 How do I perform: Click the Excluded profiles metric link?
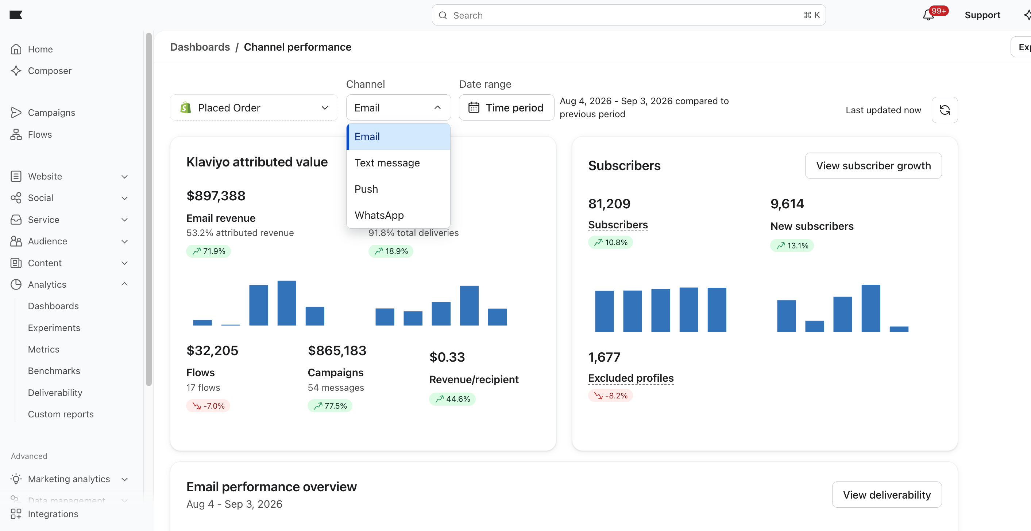pyautogui.click(x=631, y=378)
